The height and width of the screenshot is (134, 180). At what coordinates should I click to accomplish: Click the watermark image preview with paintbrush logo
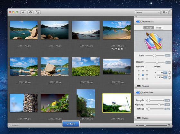point(153,41)
